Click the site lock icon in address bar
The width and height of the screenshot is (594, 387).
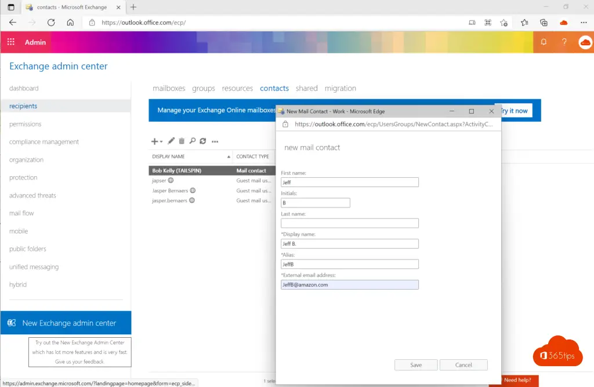click(92, 23)
